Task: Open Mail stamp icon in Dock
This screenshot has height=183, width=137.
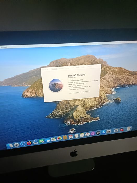Action: [x=35, y=142]
